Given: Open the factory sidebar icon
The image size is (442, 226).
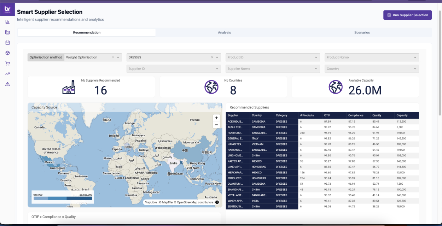Looking at the screenshot, I should click(x=7, y=32).
